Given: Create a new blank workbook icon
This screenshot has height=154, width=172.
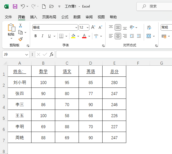Looking at the screenshot, I should [x=44, y=6].
